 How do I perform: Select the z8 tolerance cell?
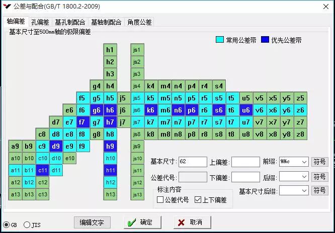pos(300,134)
